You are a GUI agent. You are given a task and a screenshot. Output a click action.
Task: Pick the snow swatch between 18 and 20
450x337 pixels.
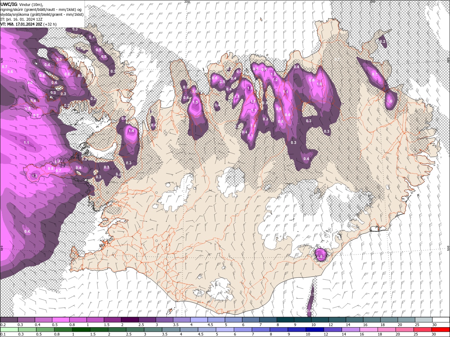(389, 320)
